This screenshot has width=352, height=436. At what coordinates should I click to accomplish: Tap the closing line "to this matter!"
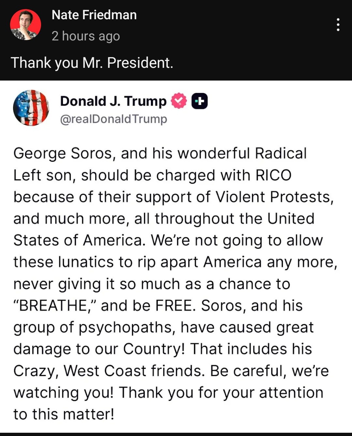pyautogui.click(x=64, y=414)
